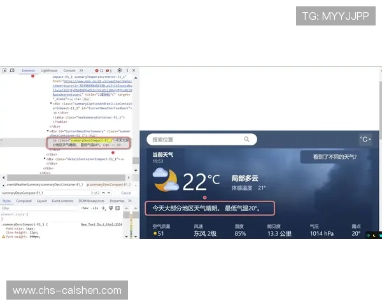Viewport: 382px width, 306px height.
Task: Open the Event Listeners pane tab
Action: [x=62, y=201]
